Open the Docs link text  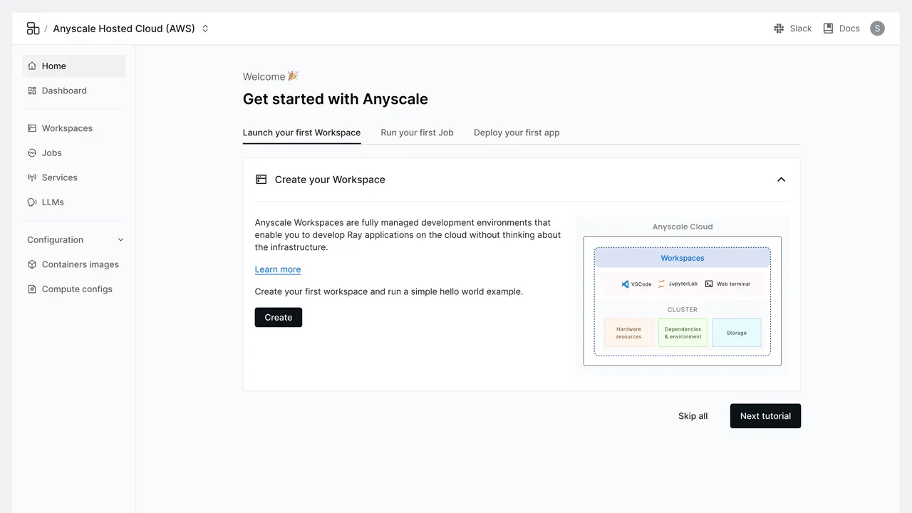[849, 28]
